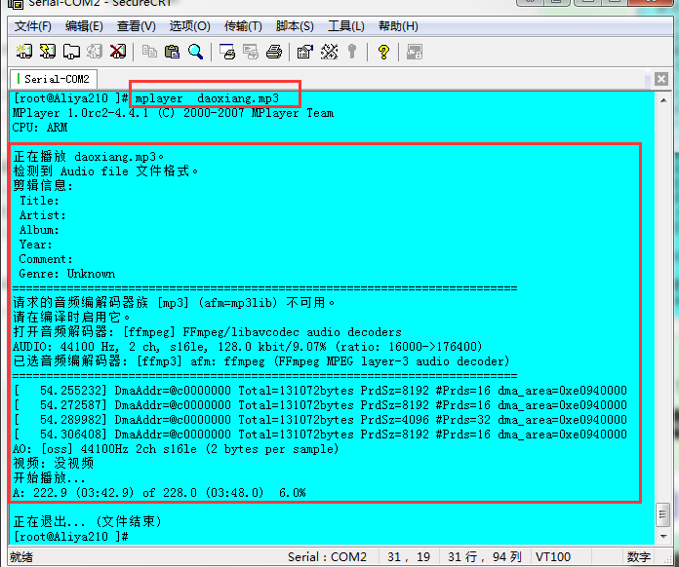The height and width of the screenshot is (567, 679).
Task: Close the session tab with X button
Action: (x=660, y=79)
